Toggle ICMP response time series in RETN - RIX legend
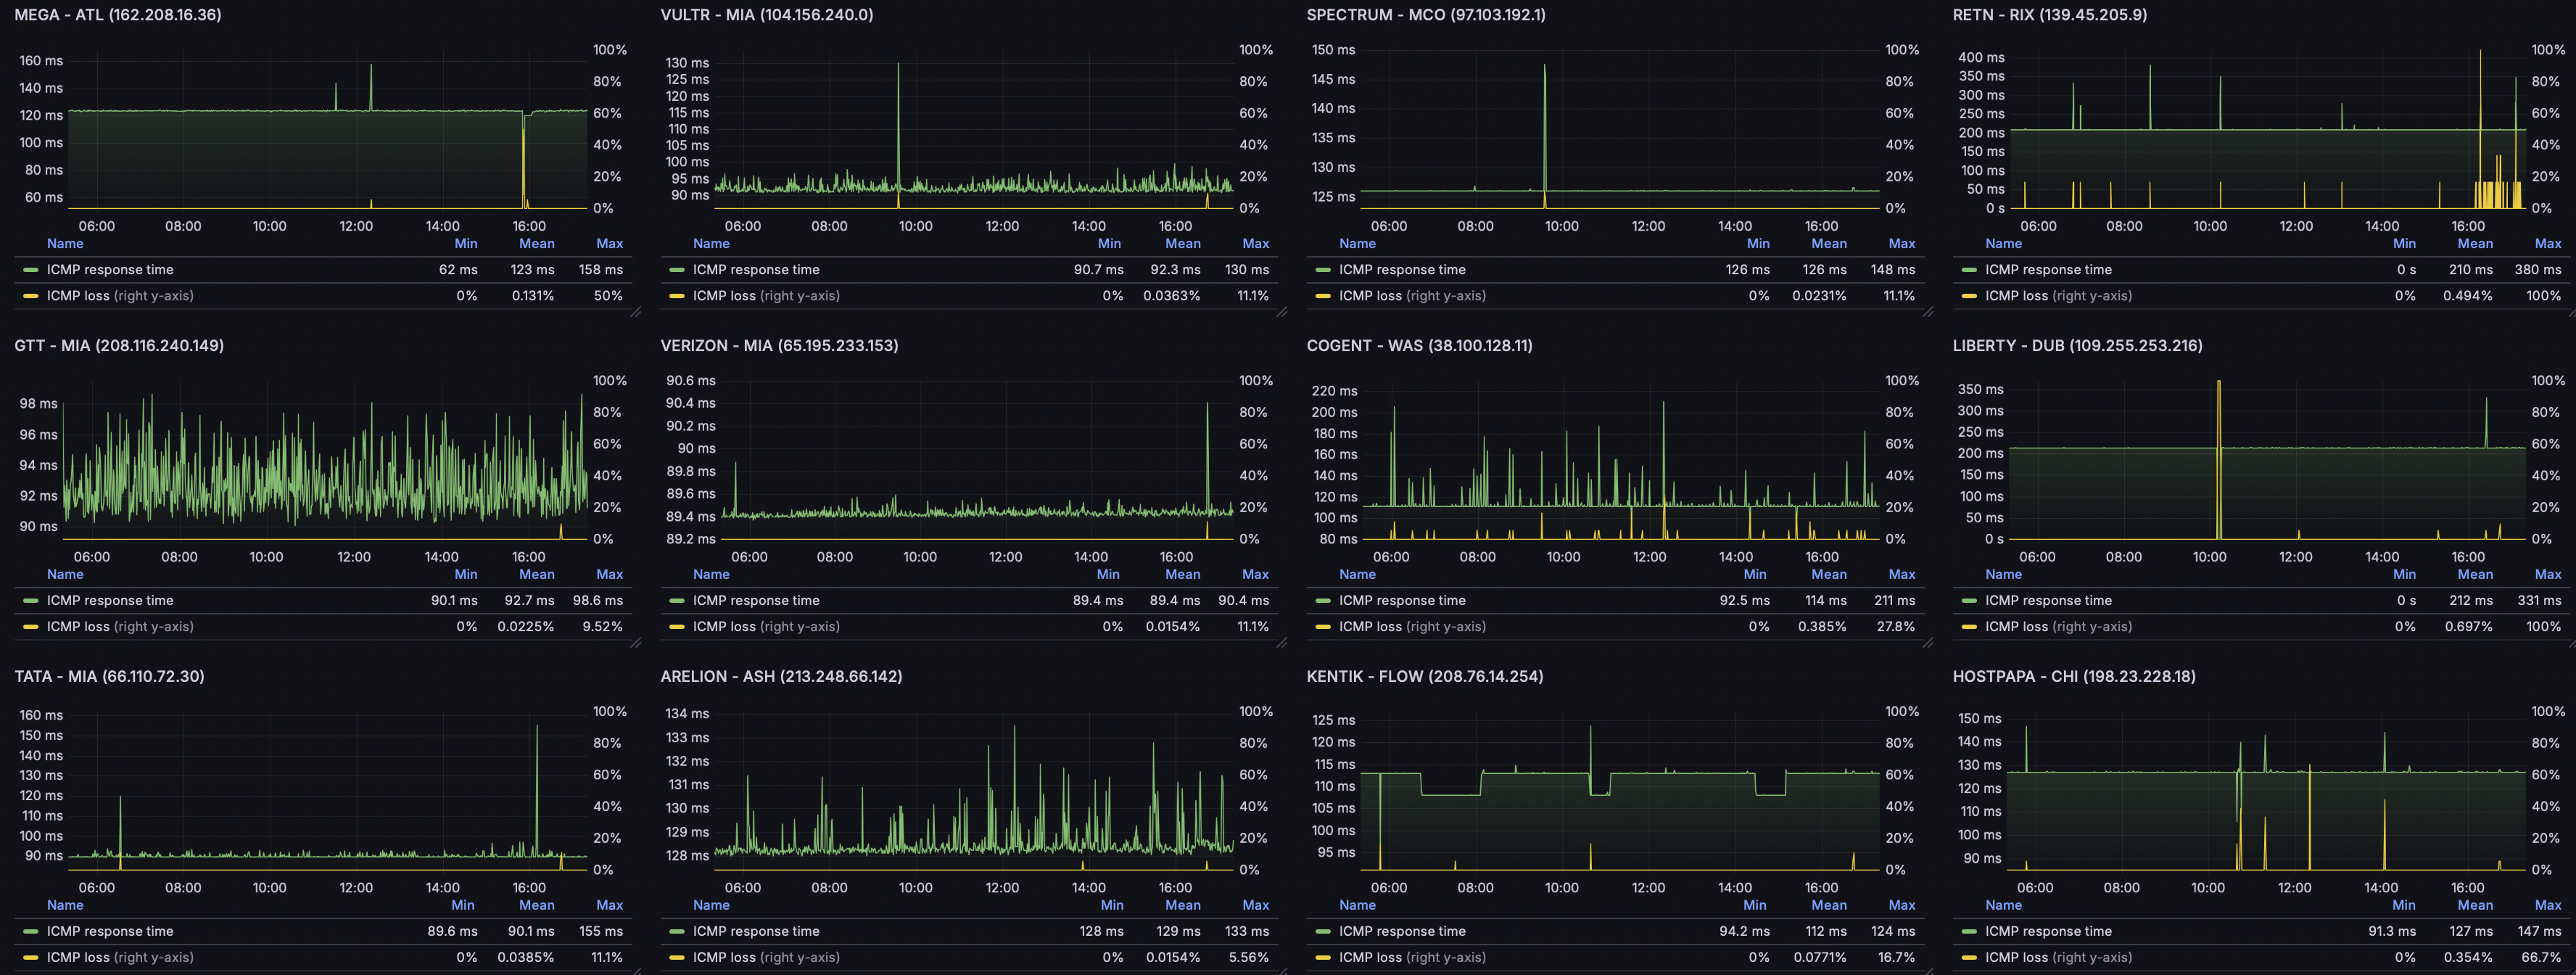 tap(2048, 270)
